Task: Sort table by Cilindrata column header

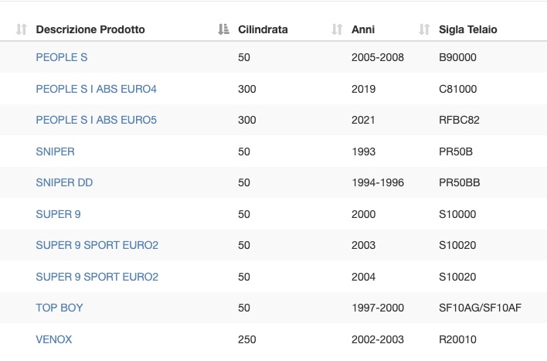Action: point(263,29)
